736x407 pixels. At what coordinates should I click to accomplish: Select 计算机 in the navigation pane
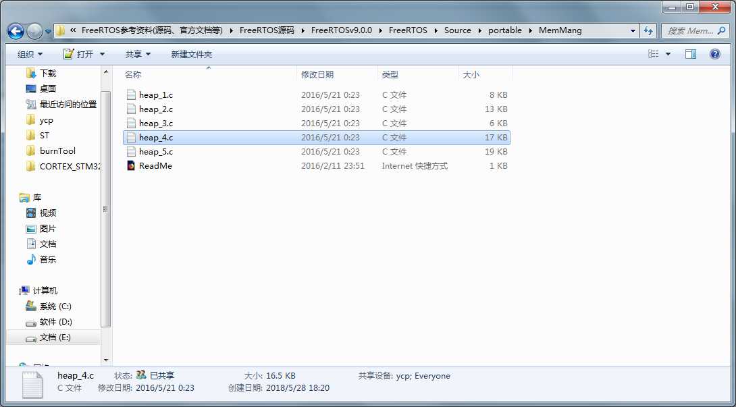click(x=38, y=291)
